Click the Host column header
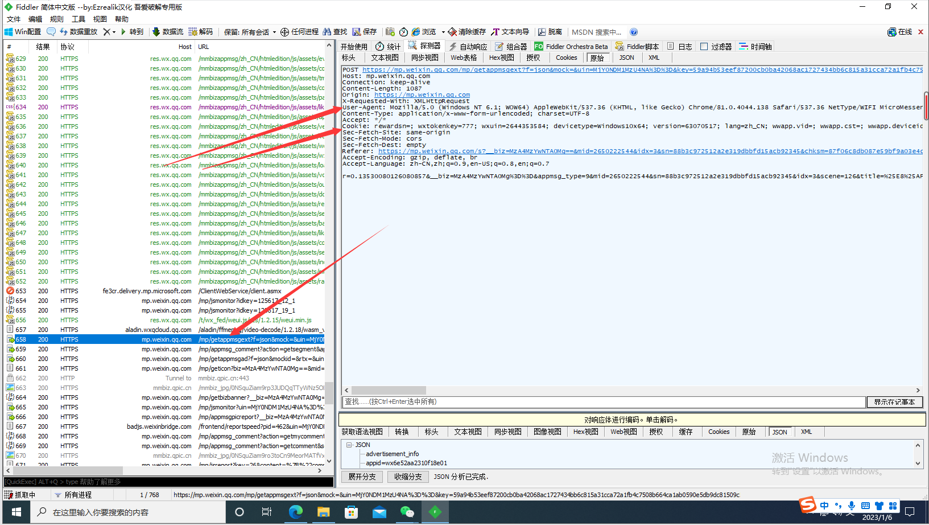Viewport: 929px width, 525px height. pos(184,47)
